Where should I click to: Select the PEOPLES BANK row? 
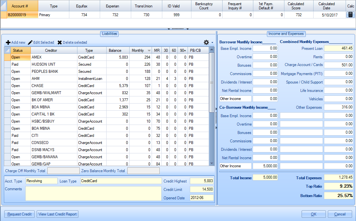[x=106, y=72]
